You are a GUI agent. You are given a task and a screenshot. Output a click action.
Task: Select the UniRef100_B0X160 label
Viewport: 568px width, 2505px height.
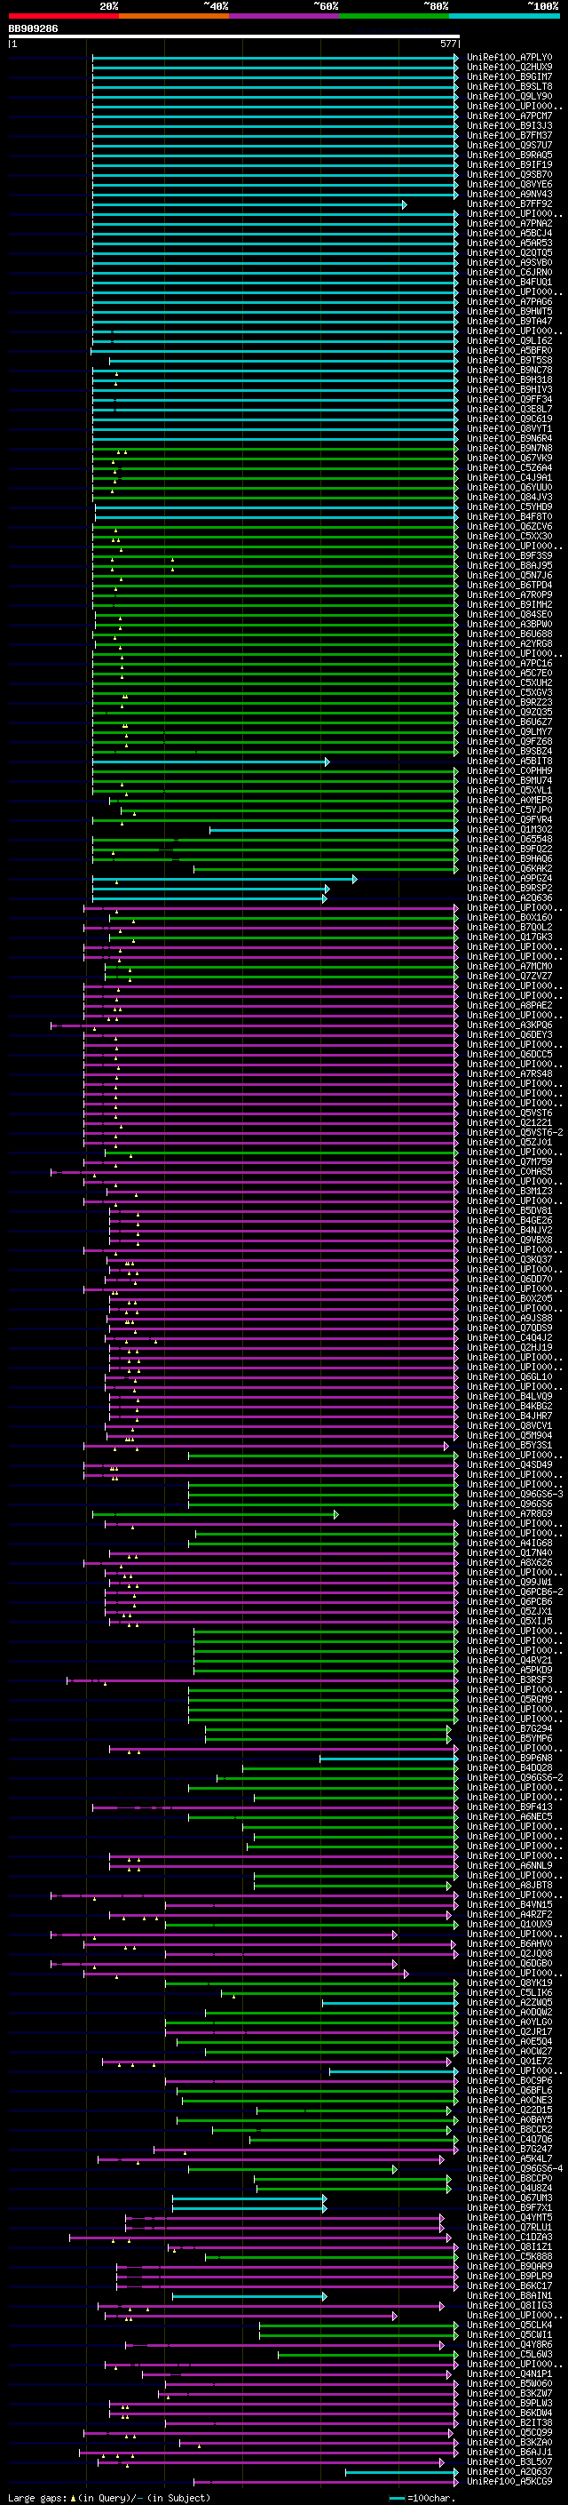[x=509, y=918]
